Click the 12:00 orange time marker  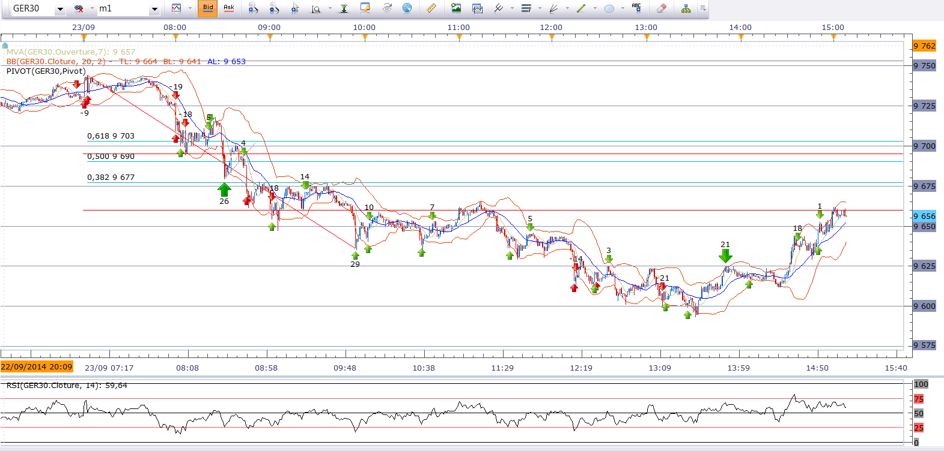pyautogui.click(x=552, y=38)
